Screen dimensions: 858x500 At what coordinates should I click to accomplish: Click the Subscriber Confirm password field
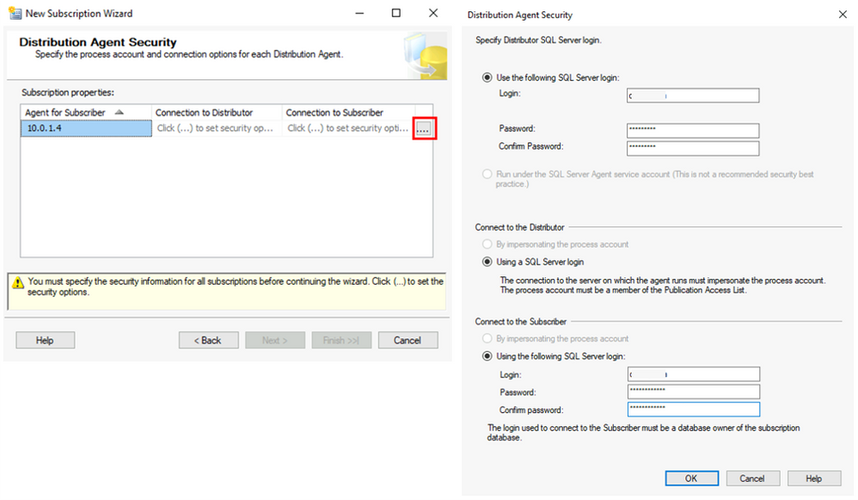coord(693,410)
